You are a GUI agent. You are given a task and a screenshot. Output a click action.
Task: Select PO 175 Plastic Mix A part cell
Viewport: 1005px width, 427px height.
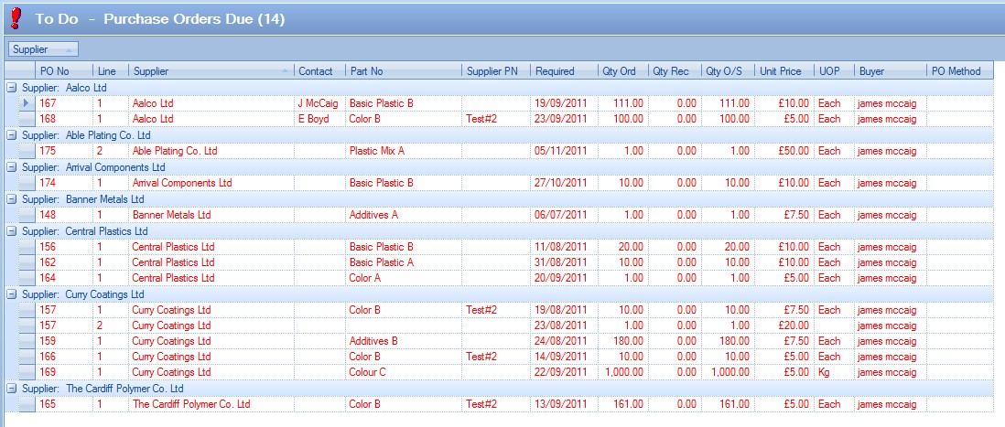tap(403, 151)
